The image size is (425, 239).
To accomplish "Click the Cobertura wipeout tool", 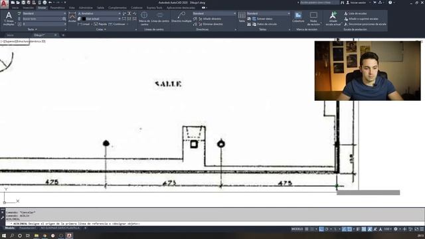I will tap(298, 17).
